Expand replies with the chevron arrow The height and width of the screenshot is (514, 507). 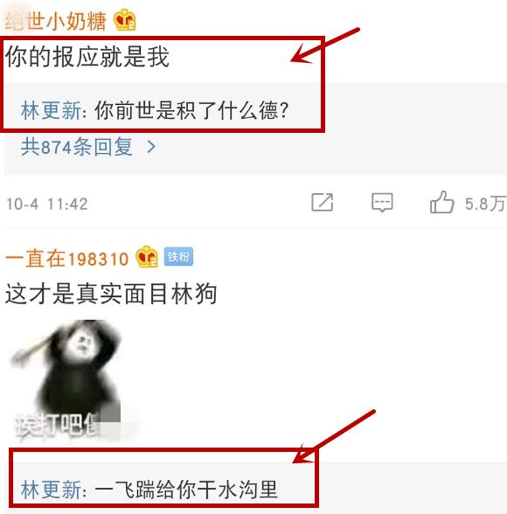[151, 147]
